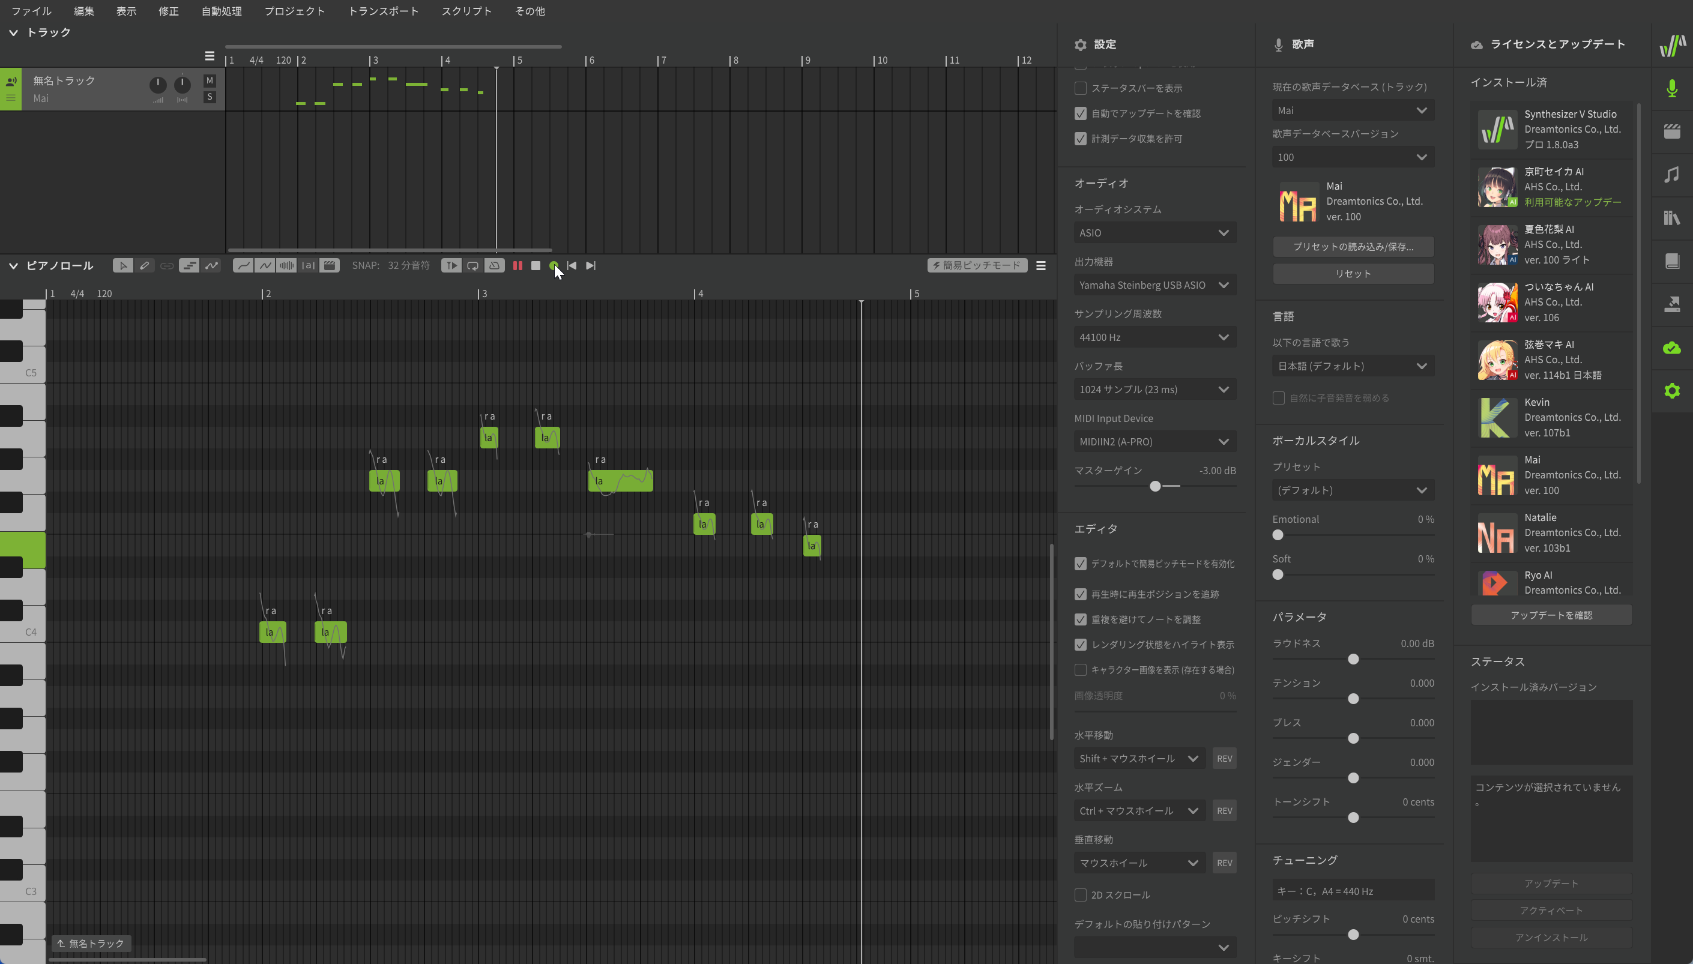Open the Yamaha Steinberg USB ASIO output dropdown
The image size is (1693, 964).
pyautogui.click(x=1154, y=285)
